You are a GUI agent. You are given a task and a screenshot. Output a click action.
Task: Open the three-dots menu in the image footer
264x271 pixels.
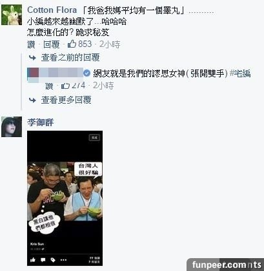click(63, 260)
